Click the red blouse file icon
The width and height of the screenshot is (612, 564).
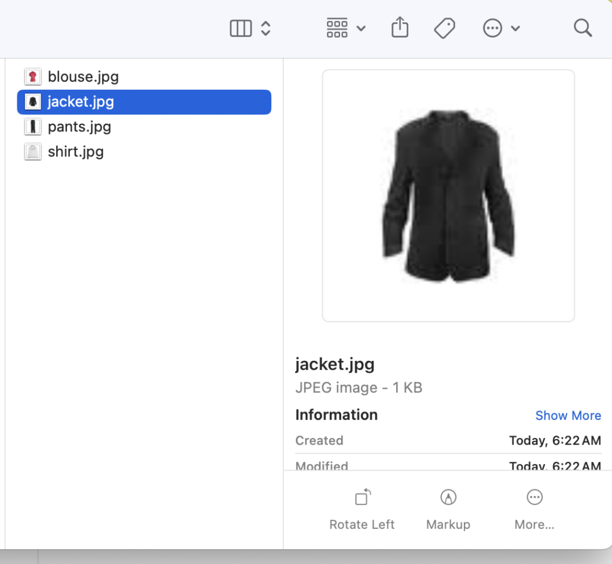click(32, 76)
